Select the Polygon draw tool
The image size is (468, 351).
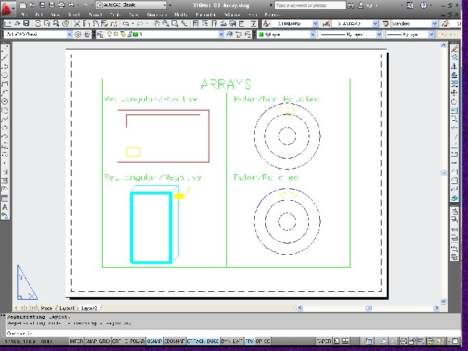pyautogui.click(x=5, y=75)
